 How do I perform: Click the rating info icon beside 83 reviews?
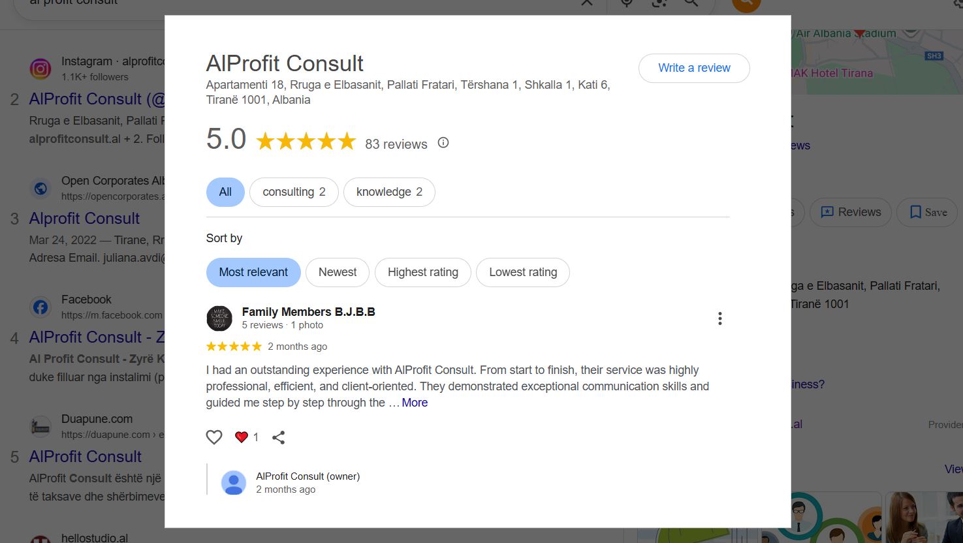point(443,142)
